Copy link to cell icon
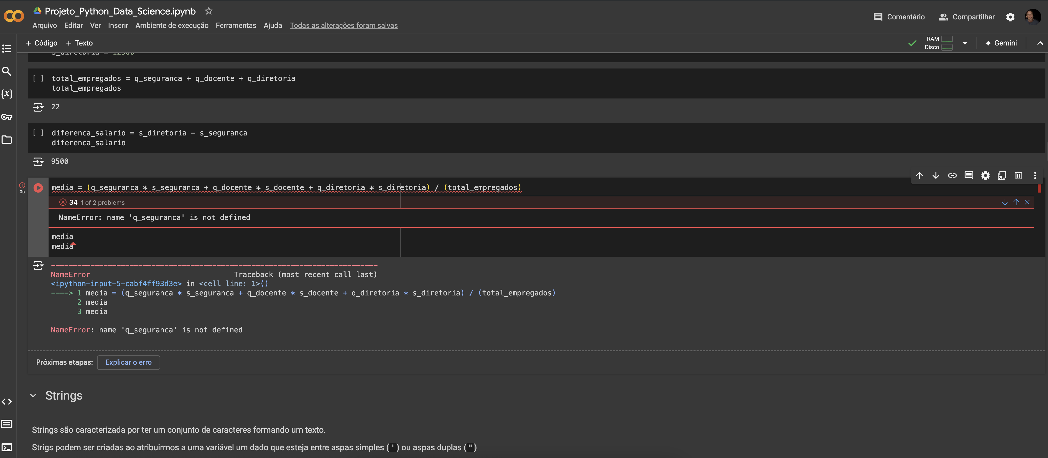Image resolution: width=1048 pixels, height=458 pixels. pyautogui.click(x=952, y=175)
